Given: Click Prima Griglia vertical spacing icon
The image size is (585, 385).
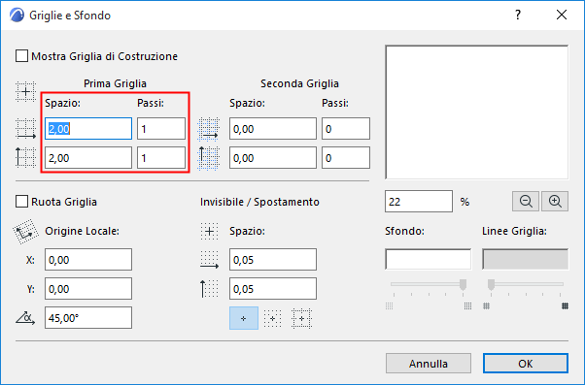Looking at the screenshot, I should tap(25, 157).
